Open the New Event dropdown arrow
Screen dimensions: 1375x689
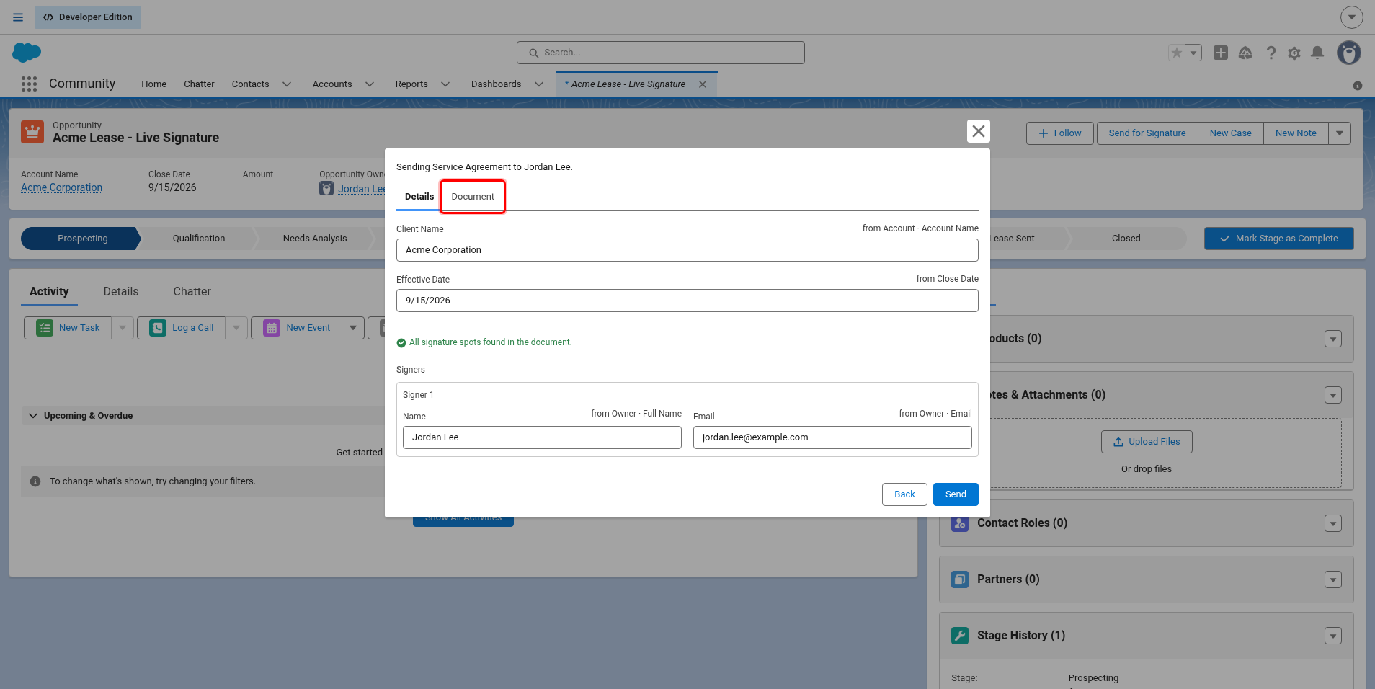[x=353, y=328]
